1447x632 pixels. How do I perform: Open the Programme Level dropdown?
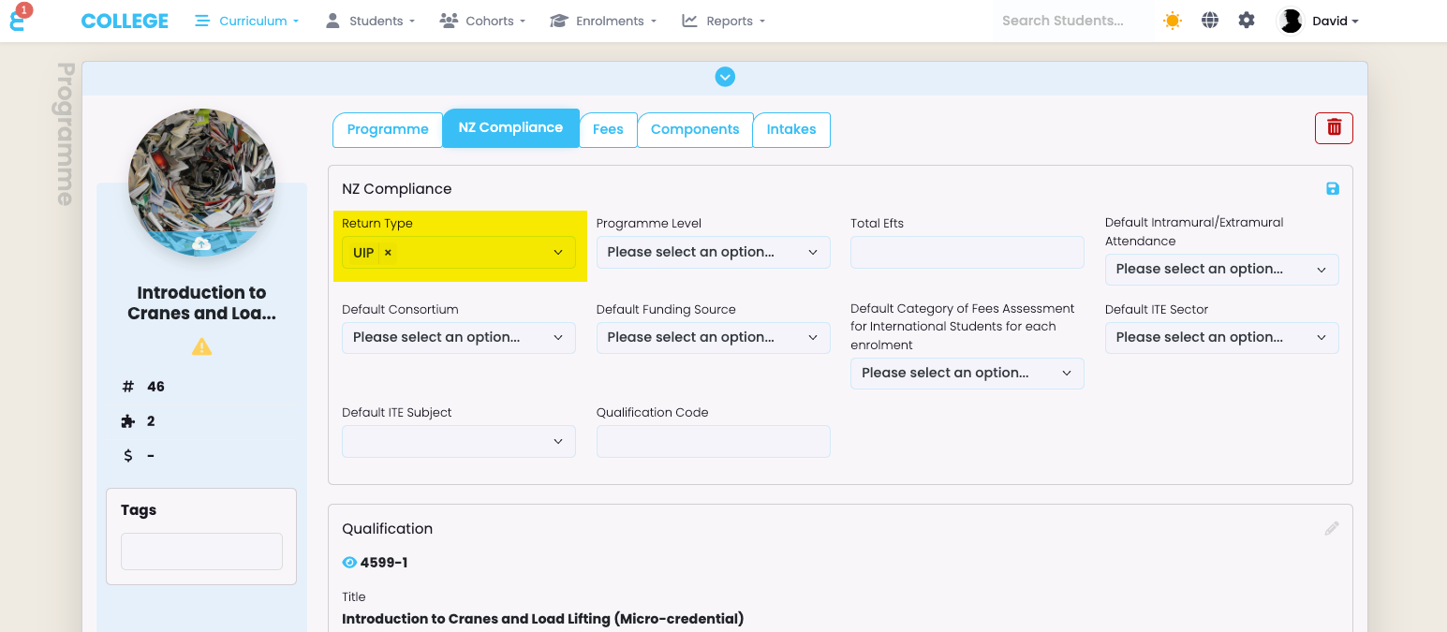(714, 253)
